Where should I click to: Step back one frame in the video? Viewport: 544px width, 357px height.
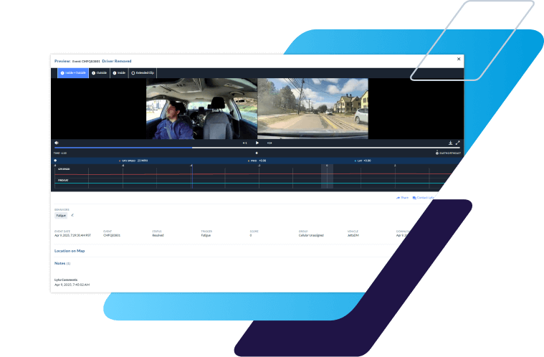click(244, 143)
